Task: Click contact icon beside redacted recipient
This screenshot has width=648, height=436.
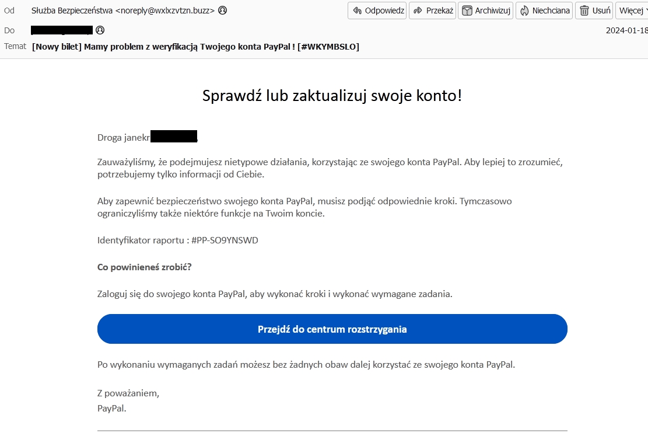Action: pos(100,30)
